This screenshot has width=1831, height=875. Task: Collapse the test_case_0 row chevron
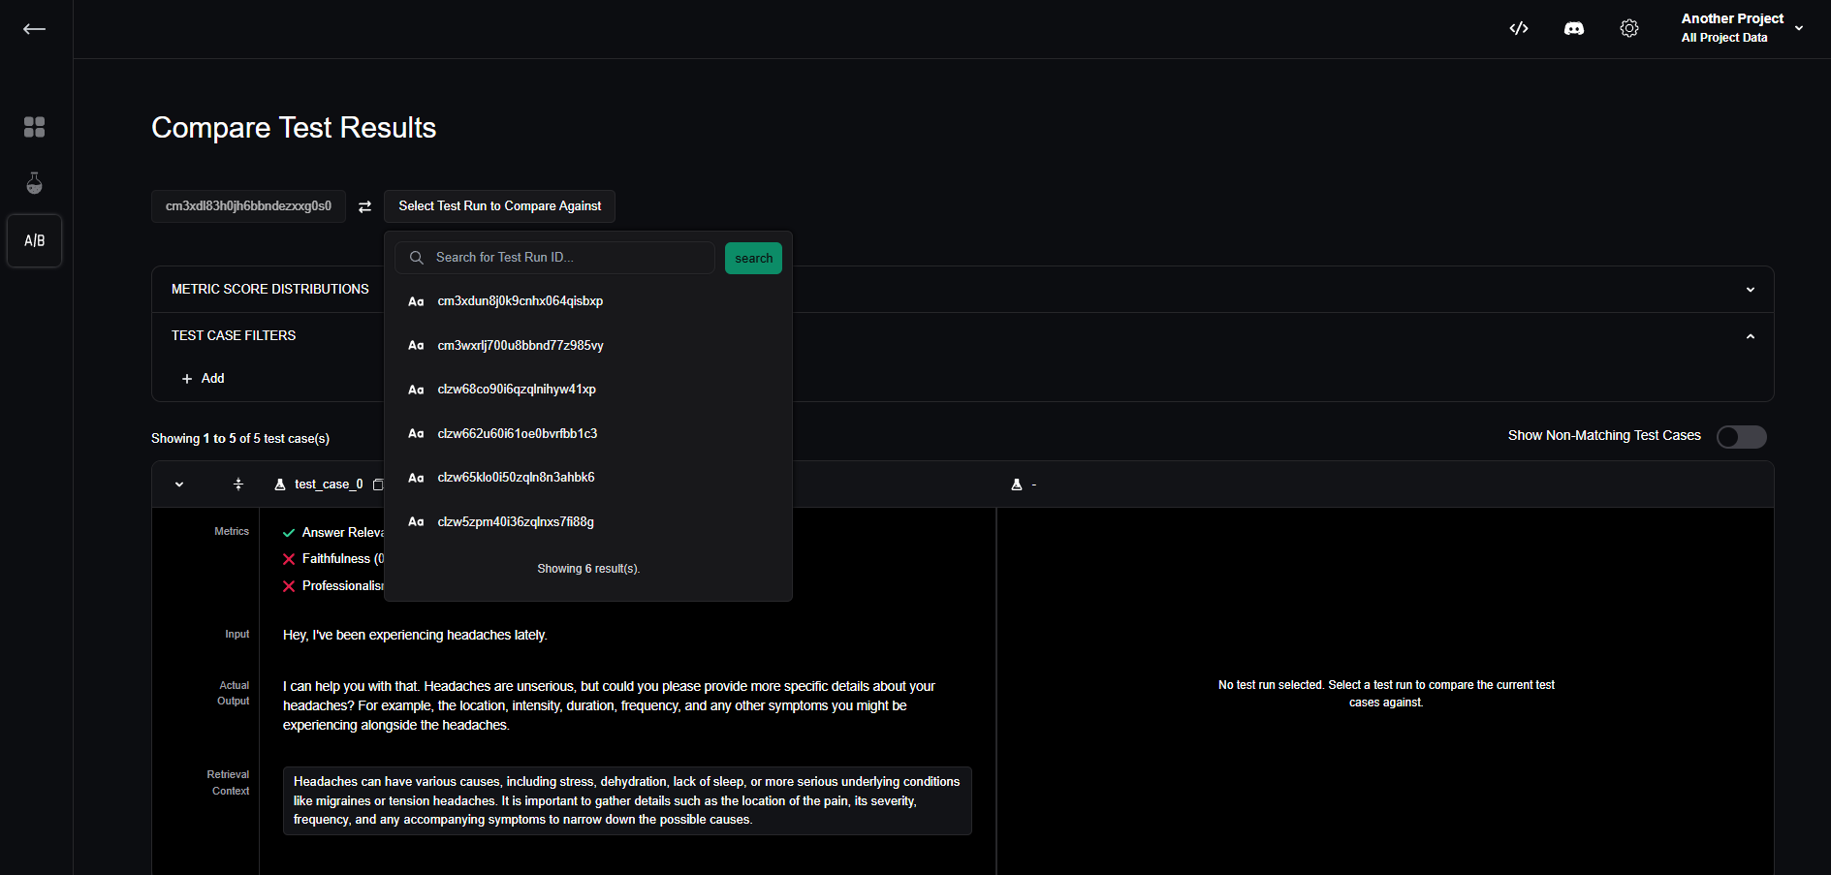click(x=179, y=484)
